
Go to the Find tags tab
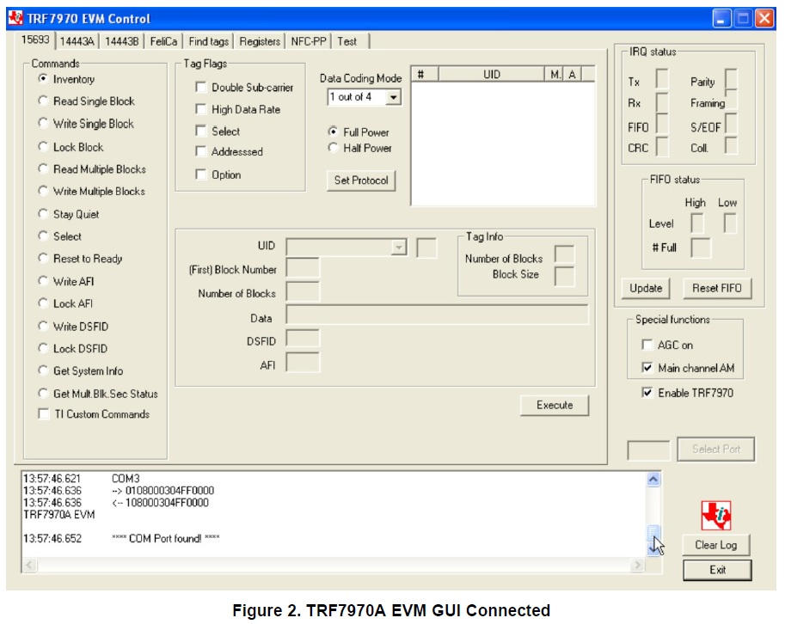point(208,41)
